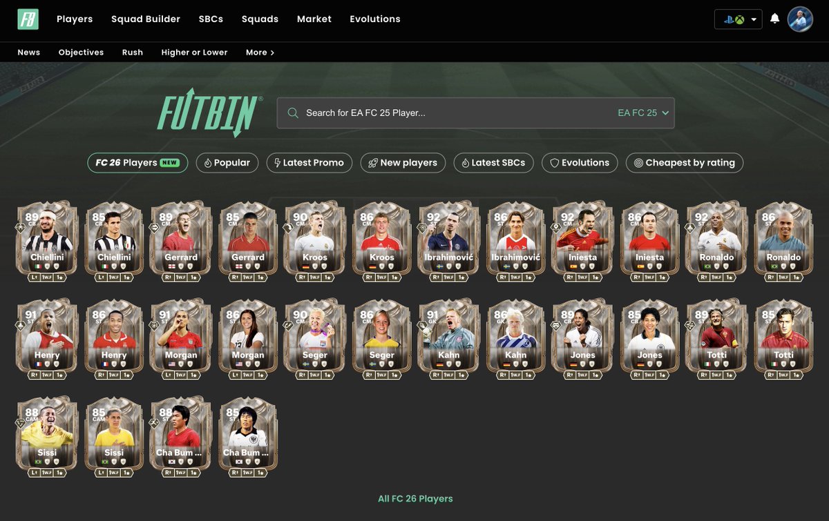Open the Market menu
829x521 pixels.
(314, 19)
